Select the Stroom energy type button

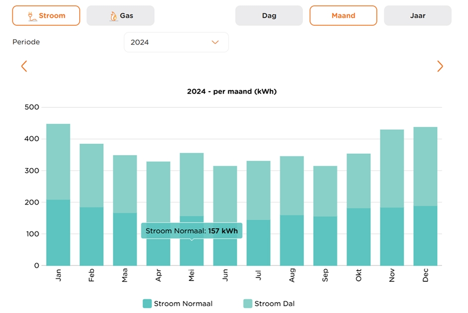46,16
